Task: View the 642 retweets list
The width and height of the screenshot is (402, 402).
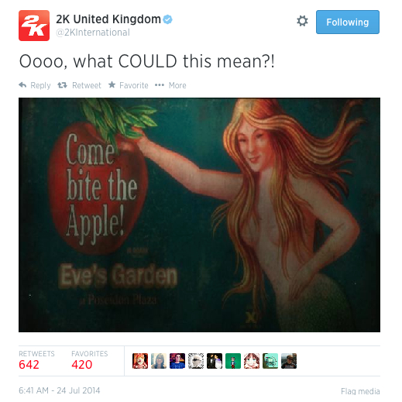Action: point(36,361)
